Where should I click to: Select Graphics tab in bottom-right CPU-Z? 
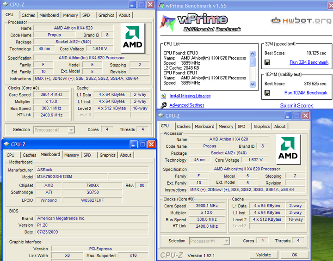(x=262, y=127)
